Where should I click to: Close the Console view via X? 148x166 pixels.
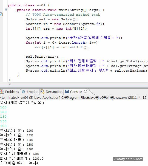(86, 92)
